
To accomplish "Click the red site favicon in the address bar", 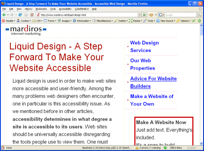I will tap(38, 15).
